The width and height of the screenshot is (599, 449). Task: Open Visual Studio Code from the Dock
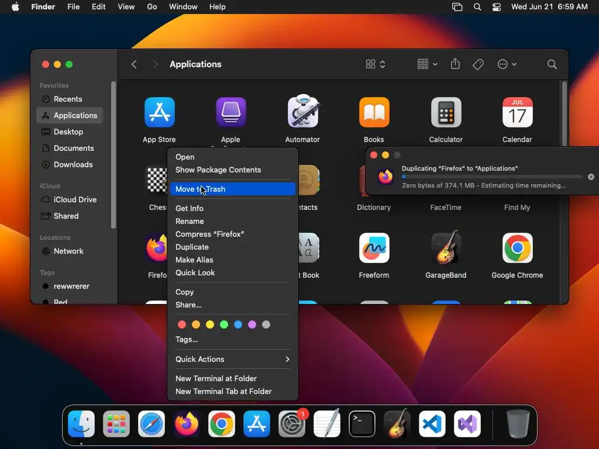pyautogui.click(x=432, y=424)
